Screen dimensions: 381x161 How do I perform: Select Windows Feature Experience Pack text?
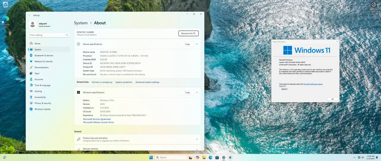[x=123, y=115]
